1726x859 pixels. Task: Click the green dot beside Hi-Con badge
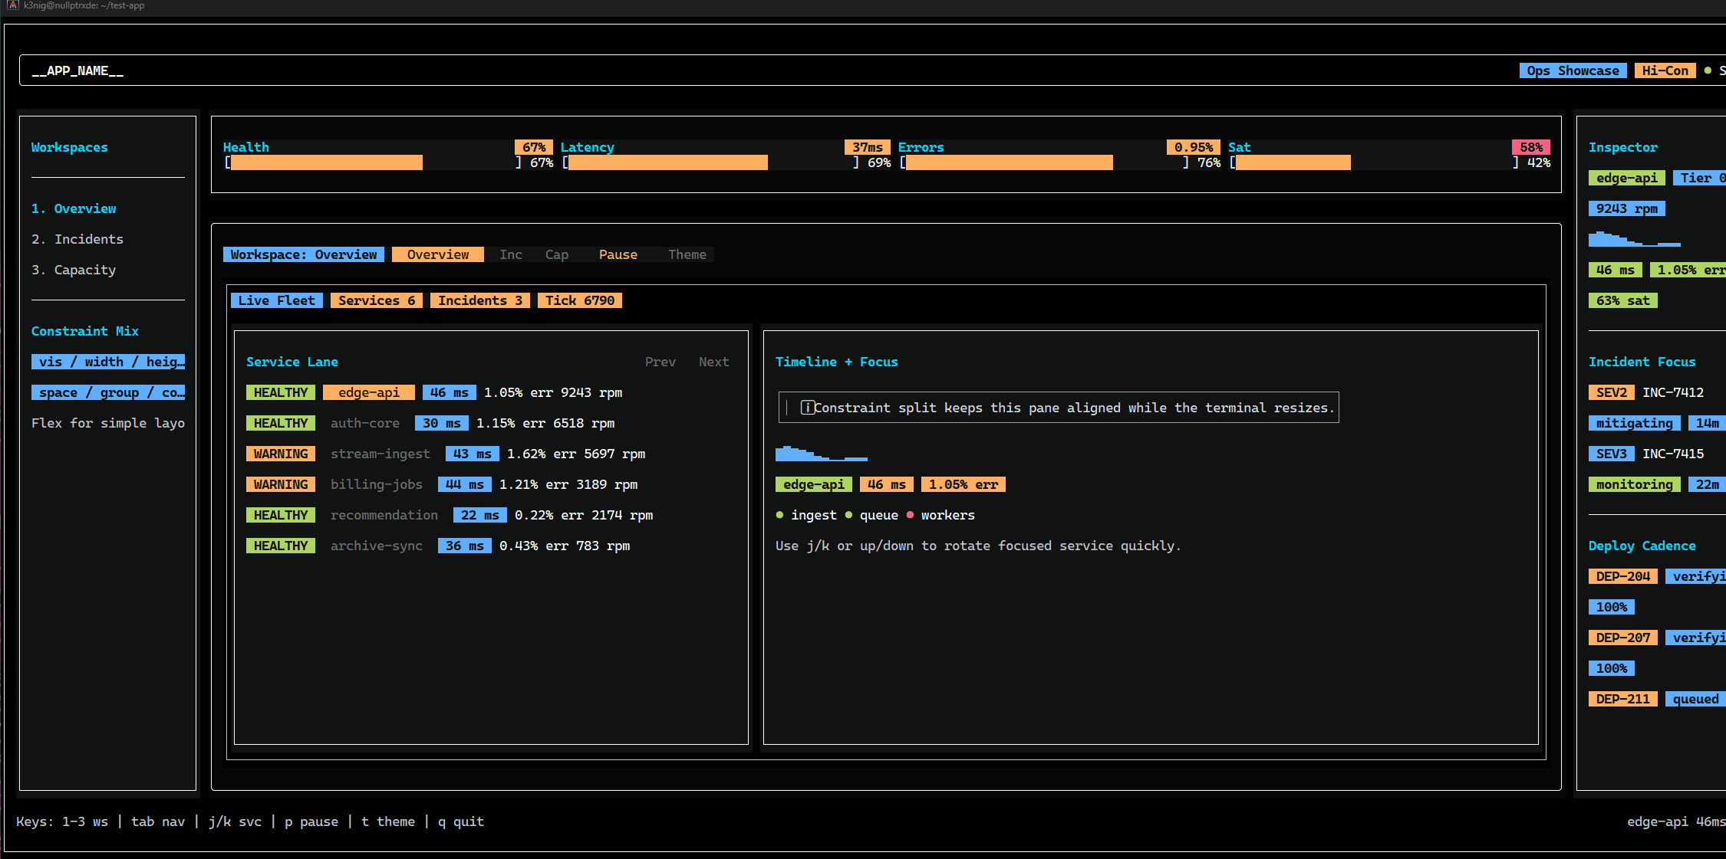tap(1708, 70)
